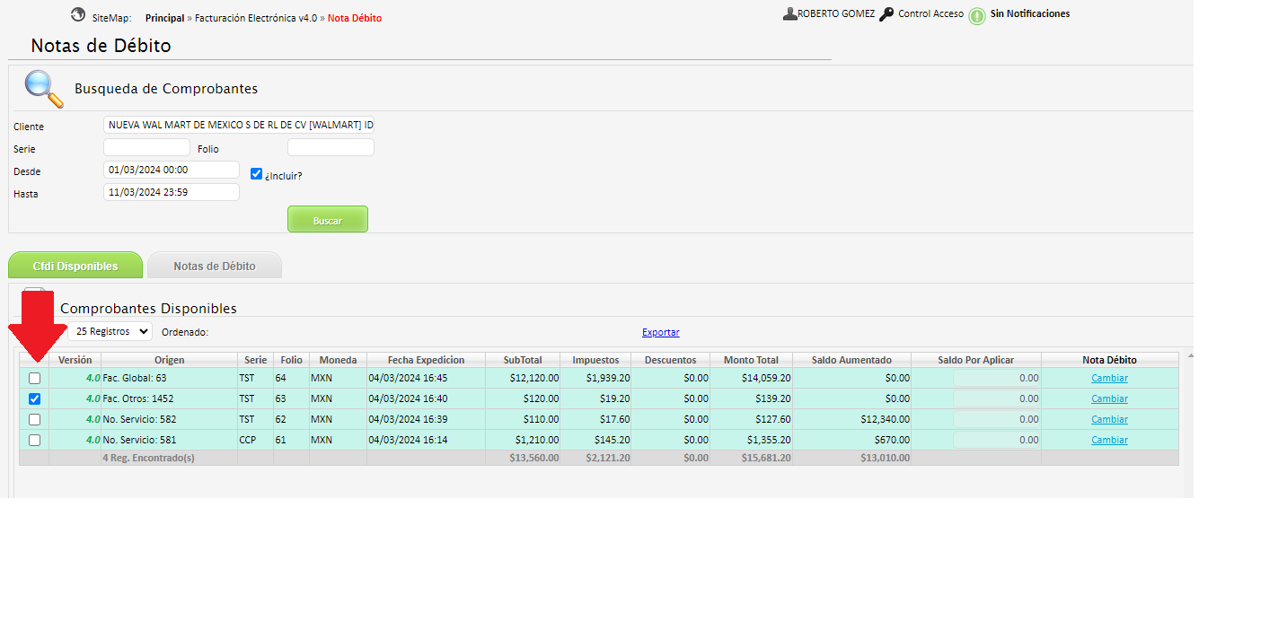Switch to the Notas de Débito tab
The image size is (1287, 639).
215,266
